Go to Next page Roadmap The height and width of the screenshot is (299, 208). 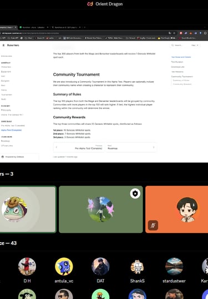point(131,147)
